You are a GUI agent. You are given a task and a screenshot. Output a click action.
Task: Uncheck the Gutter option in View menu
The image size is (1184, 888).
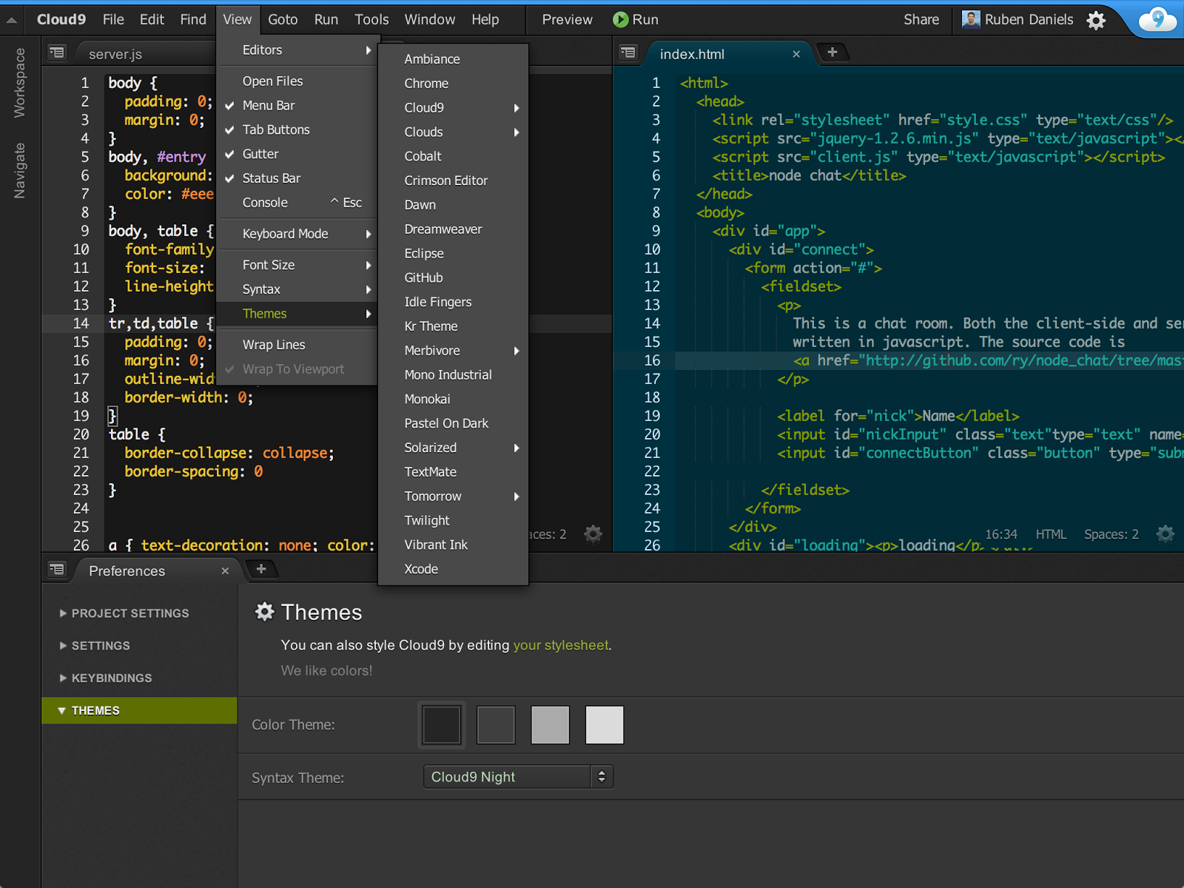(x=260, y=154)
